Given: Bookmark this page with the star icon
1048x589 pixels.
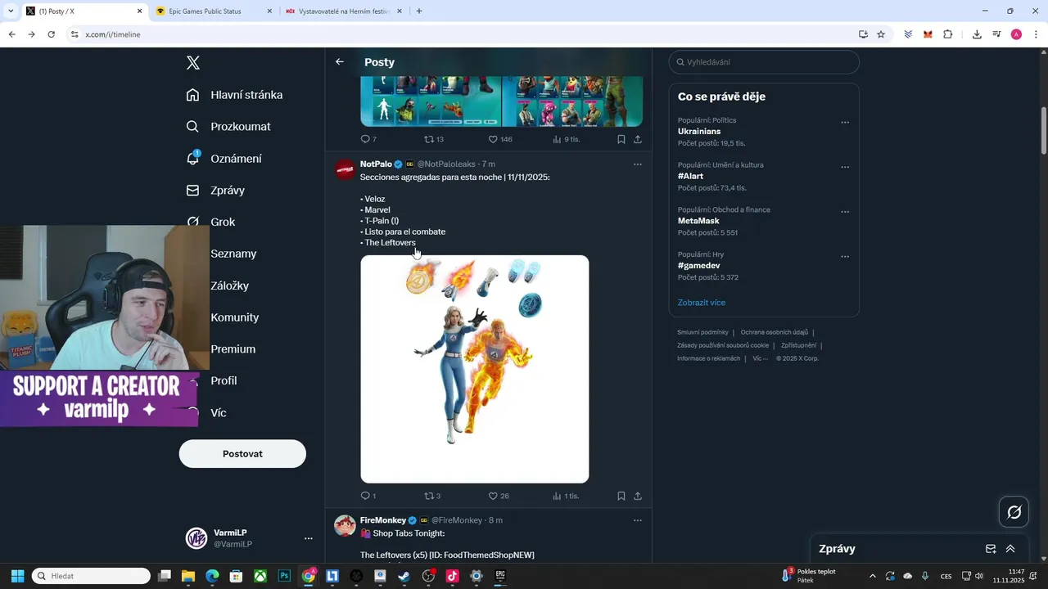Looking at the screenshot, I should [881, 34].
